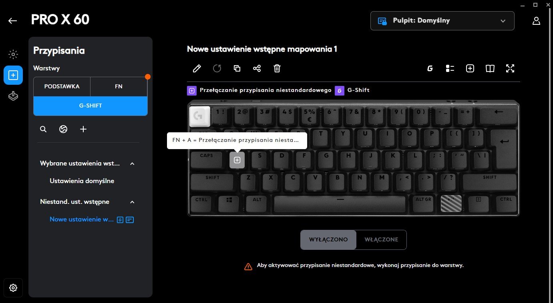Screen dimensions: 553x303
Task: Open the lighting settings sidebar icon
Action: pyautogui.click(x=13, y=54)
